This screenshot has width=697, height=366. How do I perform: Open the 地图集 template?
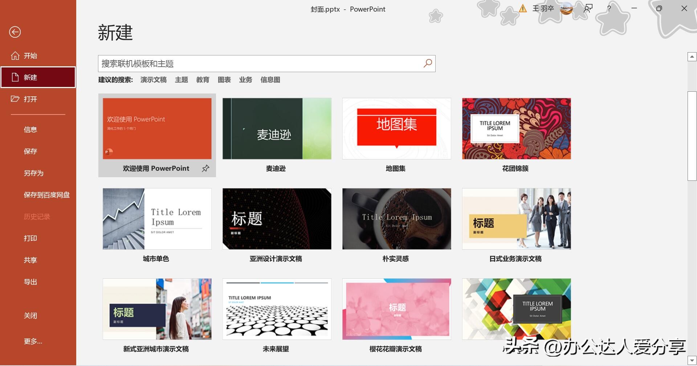click(x=396, y=129)
